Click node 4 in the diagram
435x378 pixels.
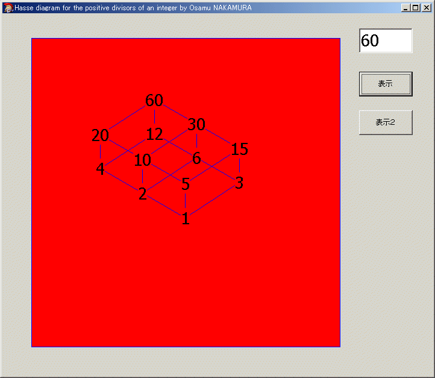coord(100,169)
